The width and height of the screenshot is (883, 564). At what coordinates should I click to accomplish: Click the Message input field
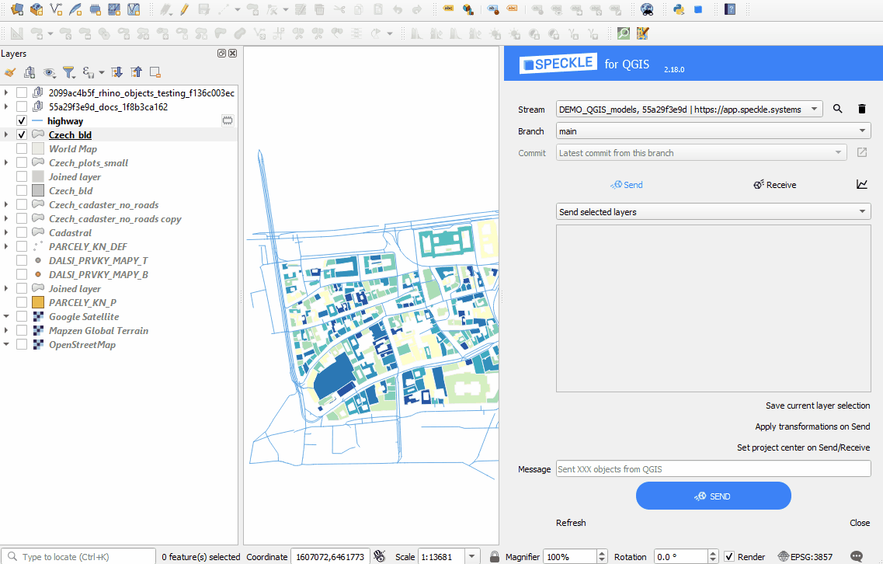click(x=713, y=469)
